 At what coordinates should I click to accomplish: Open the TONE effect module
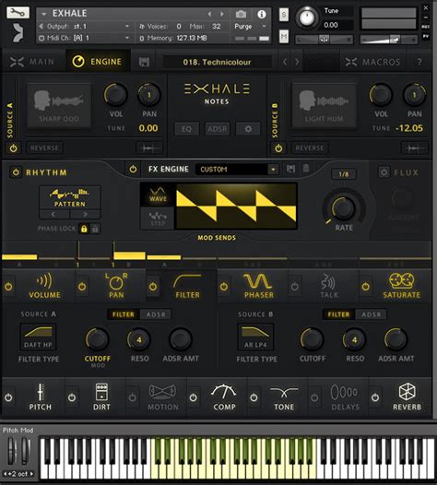[x=284, y=397]
